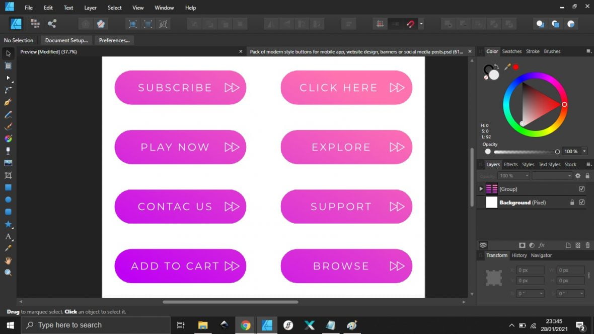Screen dimensions: 594x334
Task: Select the Ellipse tool
Action: [x=8, y=199]
